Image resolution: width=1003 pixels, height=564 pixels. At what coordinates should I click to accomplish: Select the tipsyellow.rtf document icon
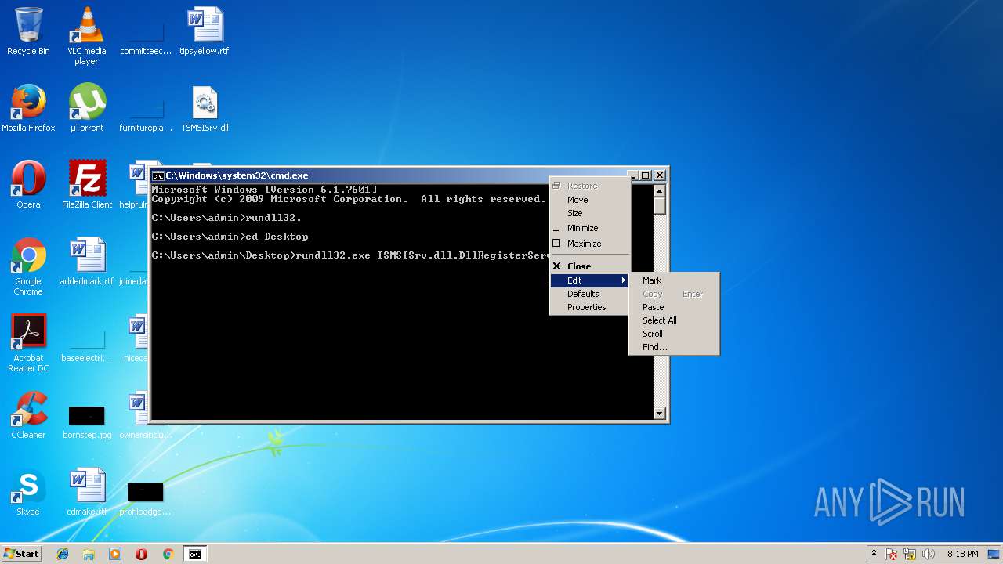(205, 31)
